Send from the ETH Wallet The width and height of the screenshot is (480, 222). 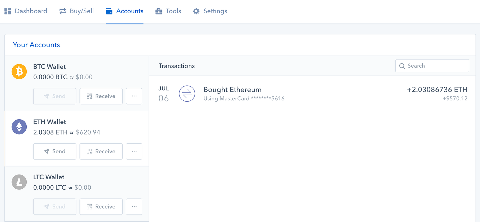pos(55,151)
